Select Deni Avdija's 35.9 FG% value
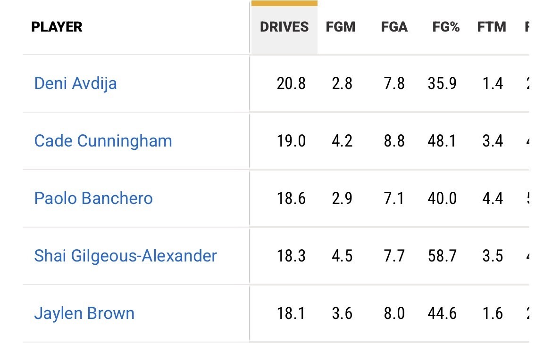Viewport: 552px width, 343px height. coord(442,84)
